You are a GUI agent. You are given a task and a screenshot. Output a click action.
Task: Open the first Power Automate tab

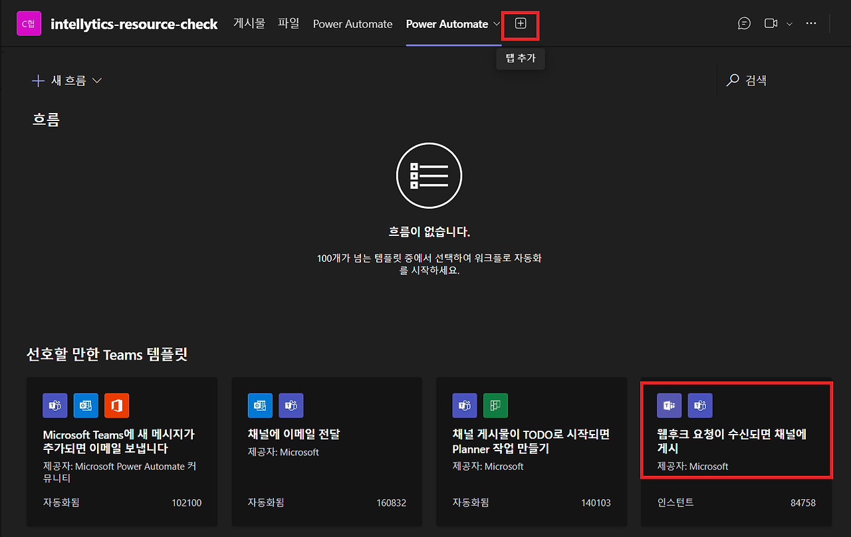(352, 24)
